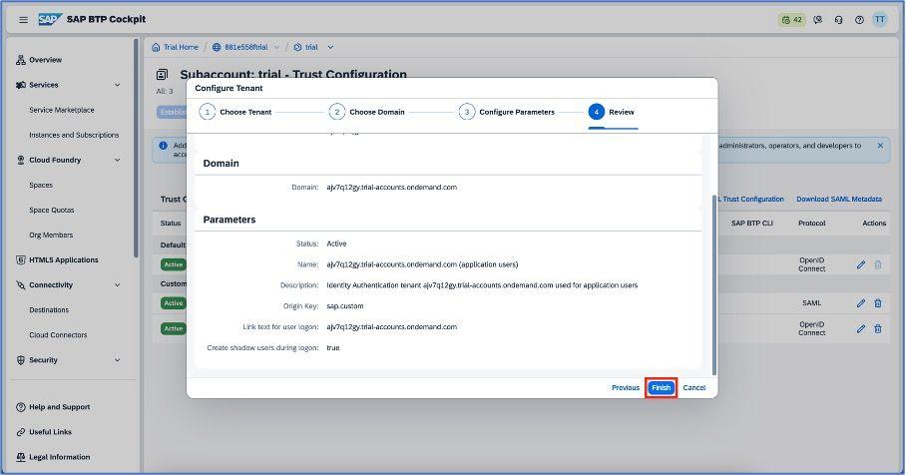
Task: Click the Description value text
Action: tap(482, 285)
